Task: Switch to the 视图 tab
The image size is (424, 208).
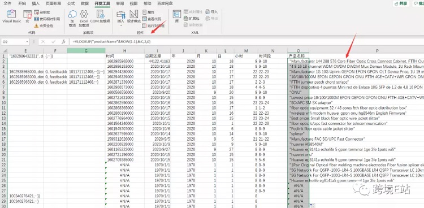Action: click(133, 3)
